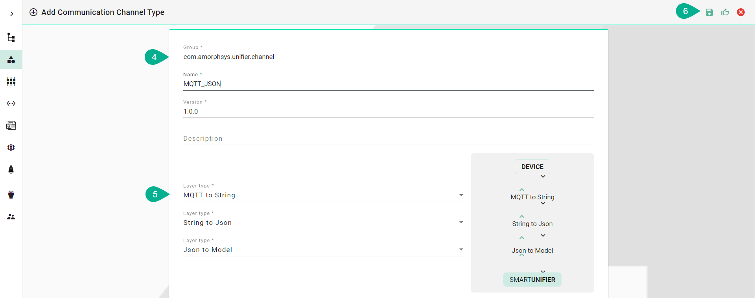The height and width of the screenshot is (298, 755).
Task: Open the tree-structure icon in sidebar
Action: pyautogui.click(x=11, y=38)
